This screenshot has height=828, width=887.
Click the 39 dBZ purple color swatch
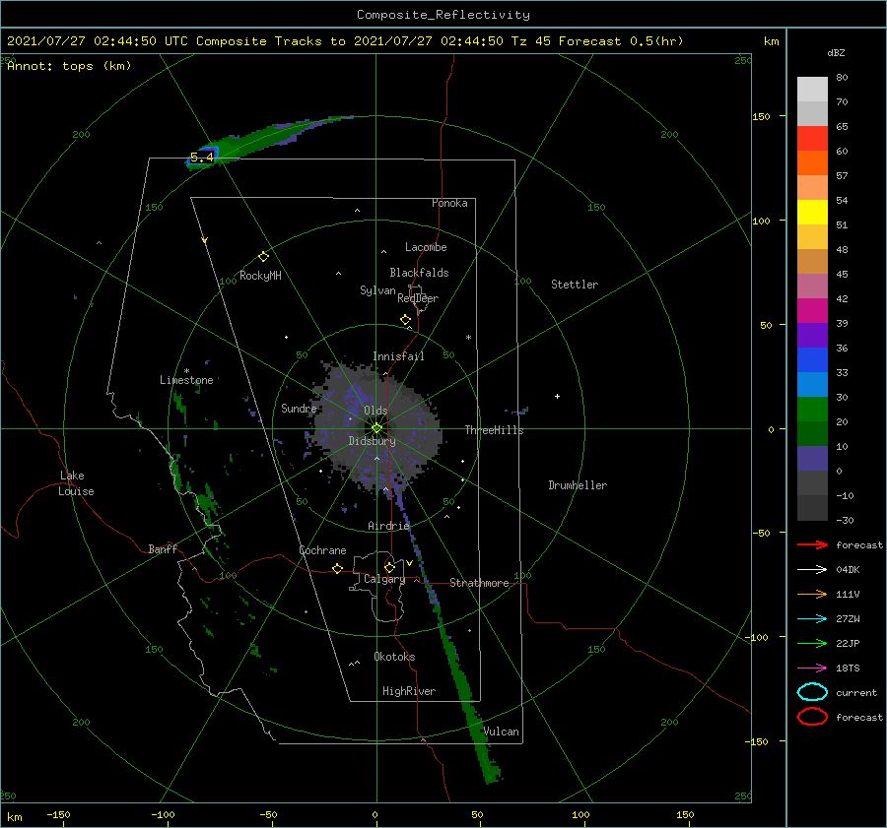[812, 335]
